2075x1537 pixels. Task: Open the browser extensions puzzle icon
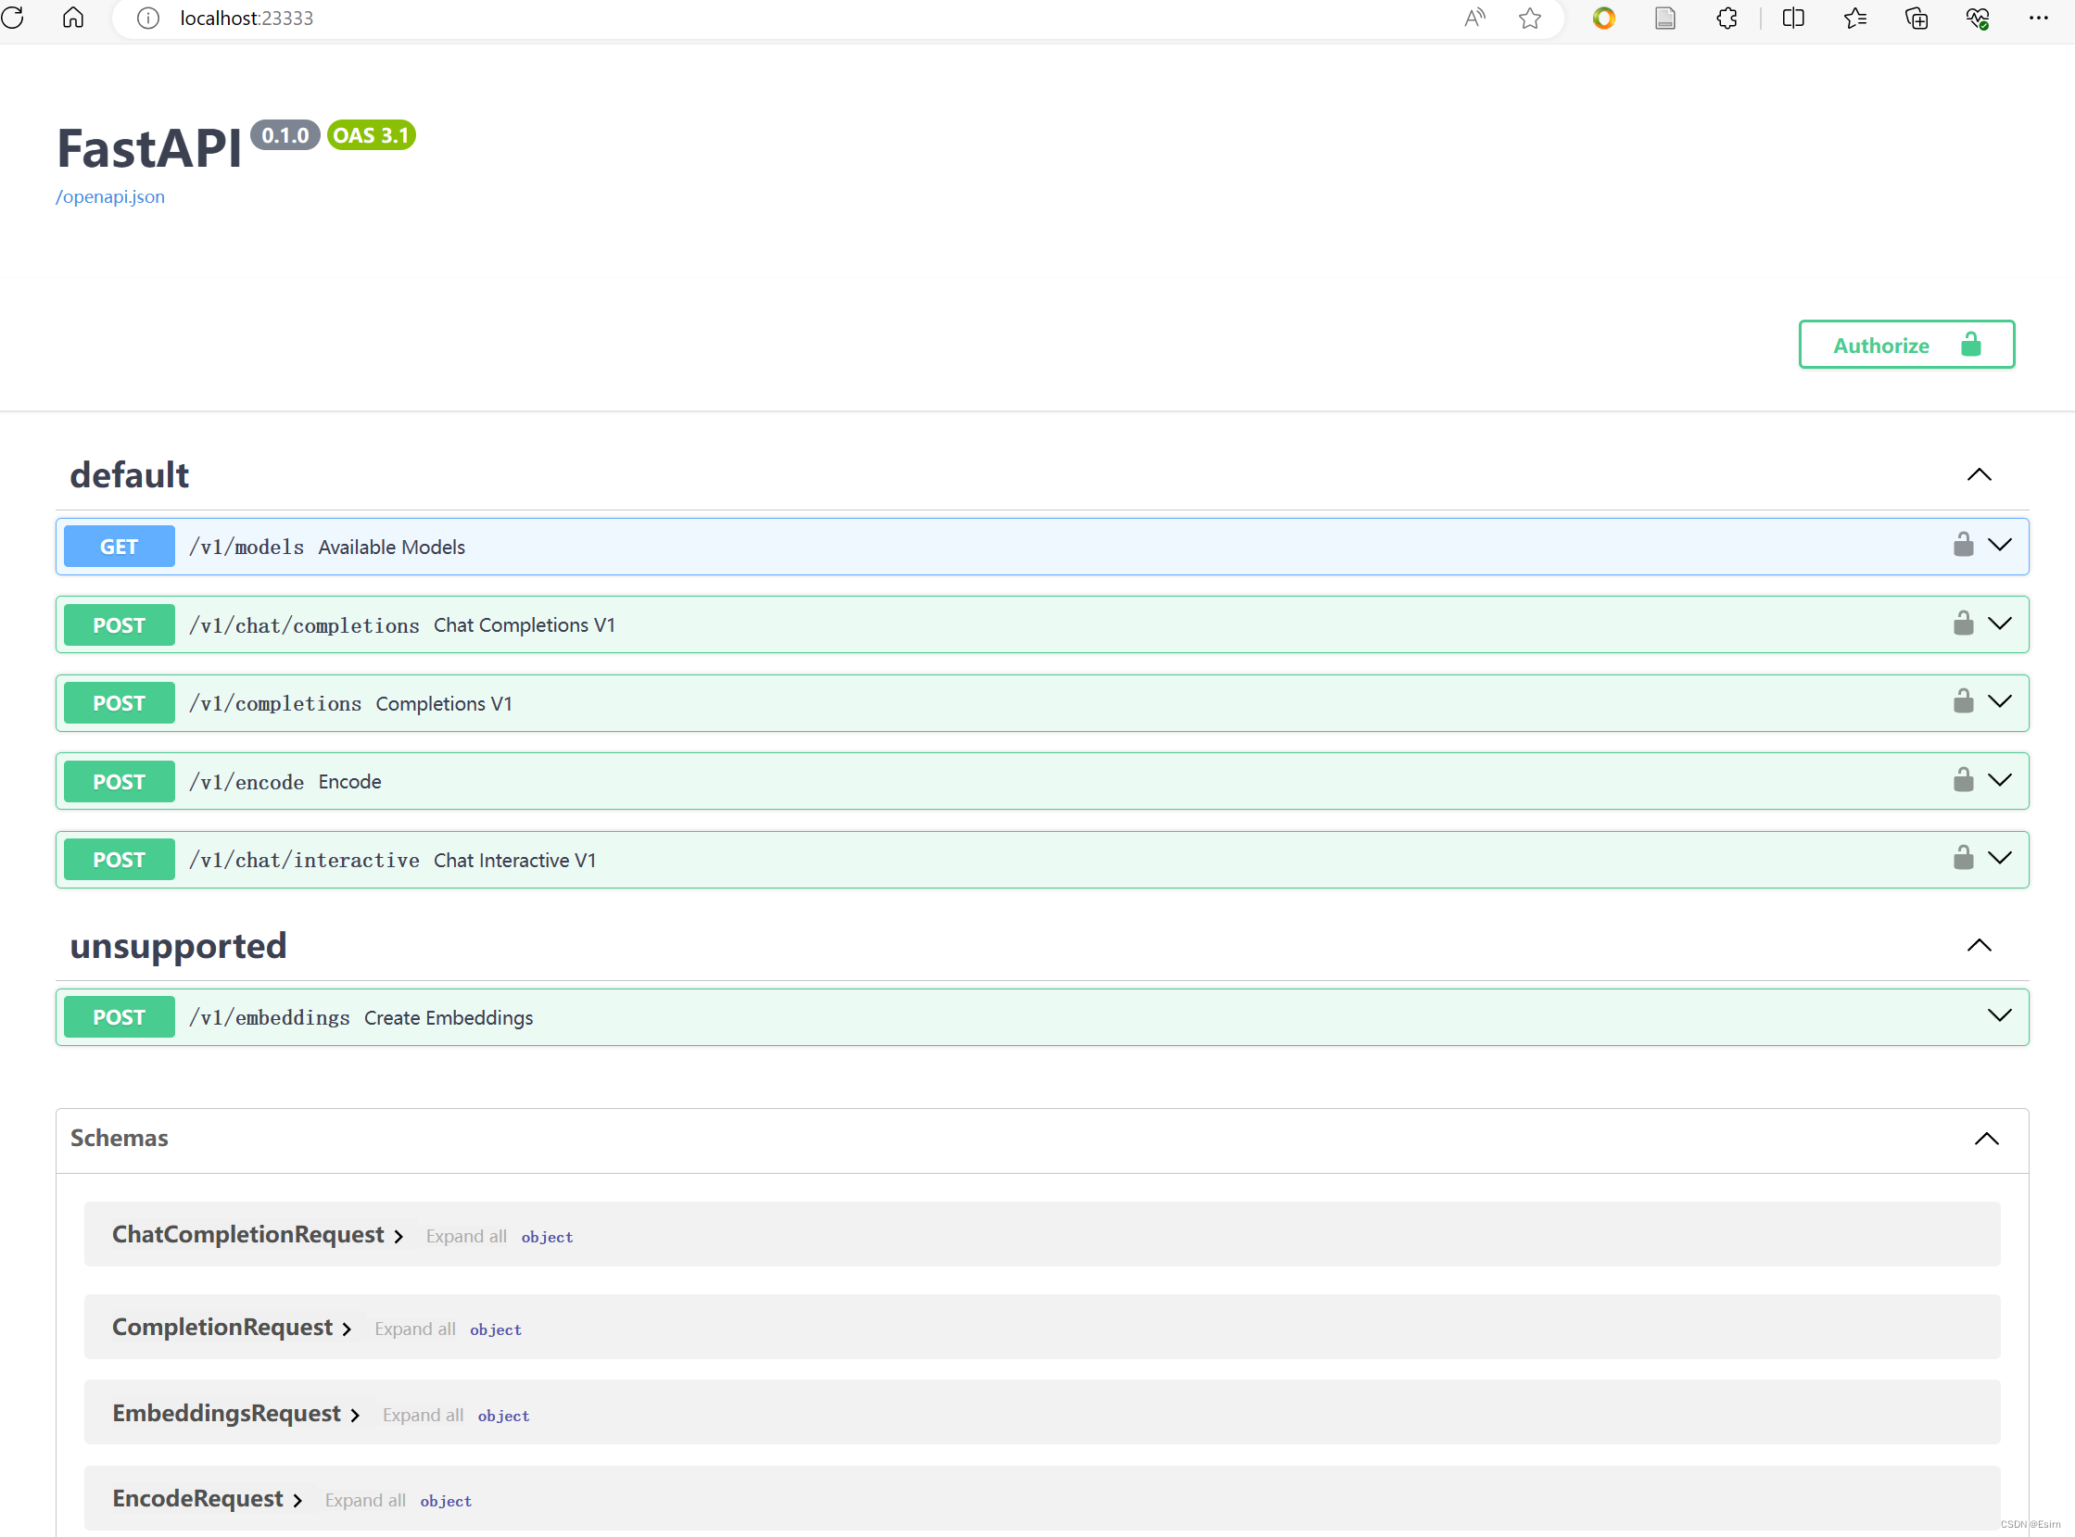(1727, 18)
